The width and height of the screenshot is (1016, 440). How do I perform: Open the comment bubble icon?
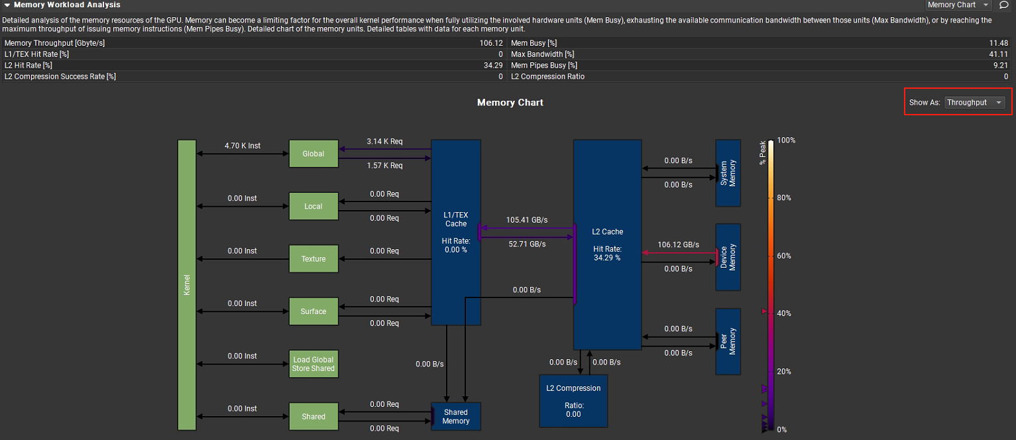(x=1003, y=5)
